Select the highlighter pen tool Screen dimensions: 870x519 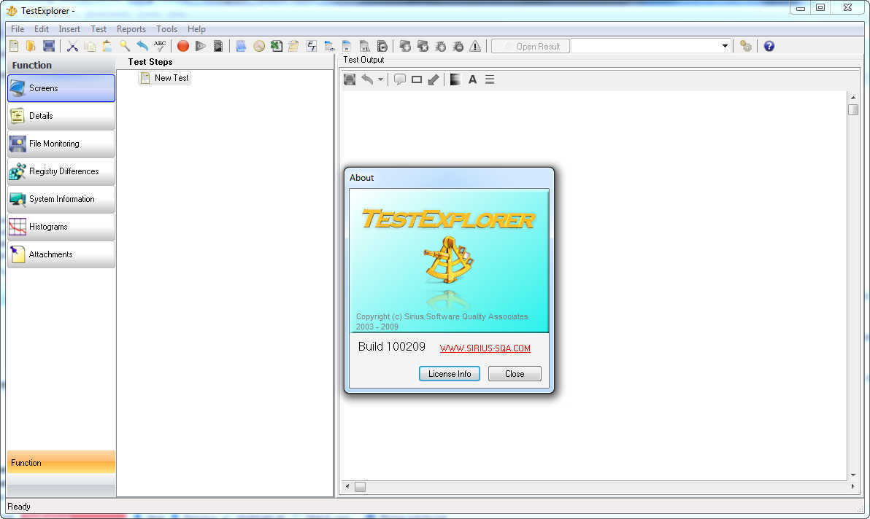tap(434, 79)
